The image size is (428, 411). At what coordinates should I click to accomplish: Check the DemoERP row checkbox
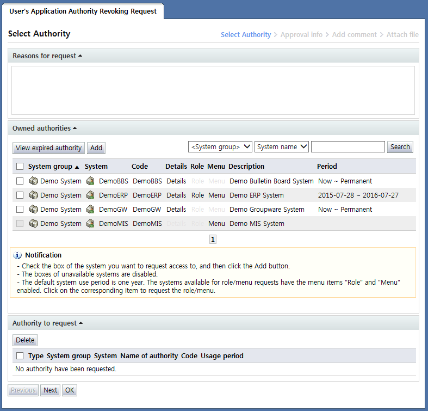click(x=20, y=195)
